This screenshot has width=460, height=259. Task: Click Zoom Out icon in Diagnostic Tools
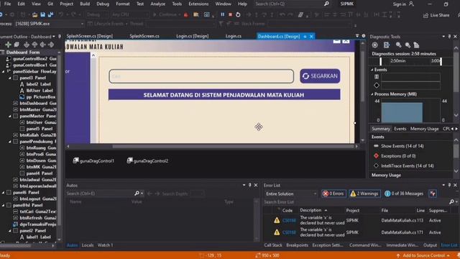[x=408, y=45]
